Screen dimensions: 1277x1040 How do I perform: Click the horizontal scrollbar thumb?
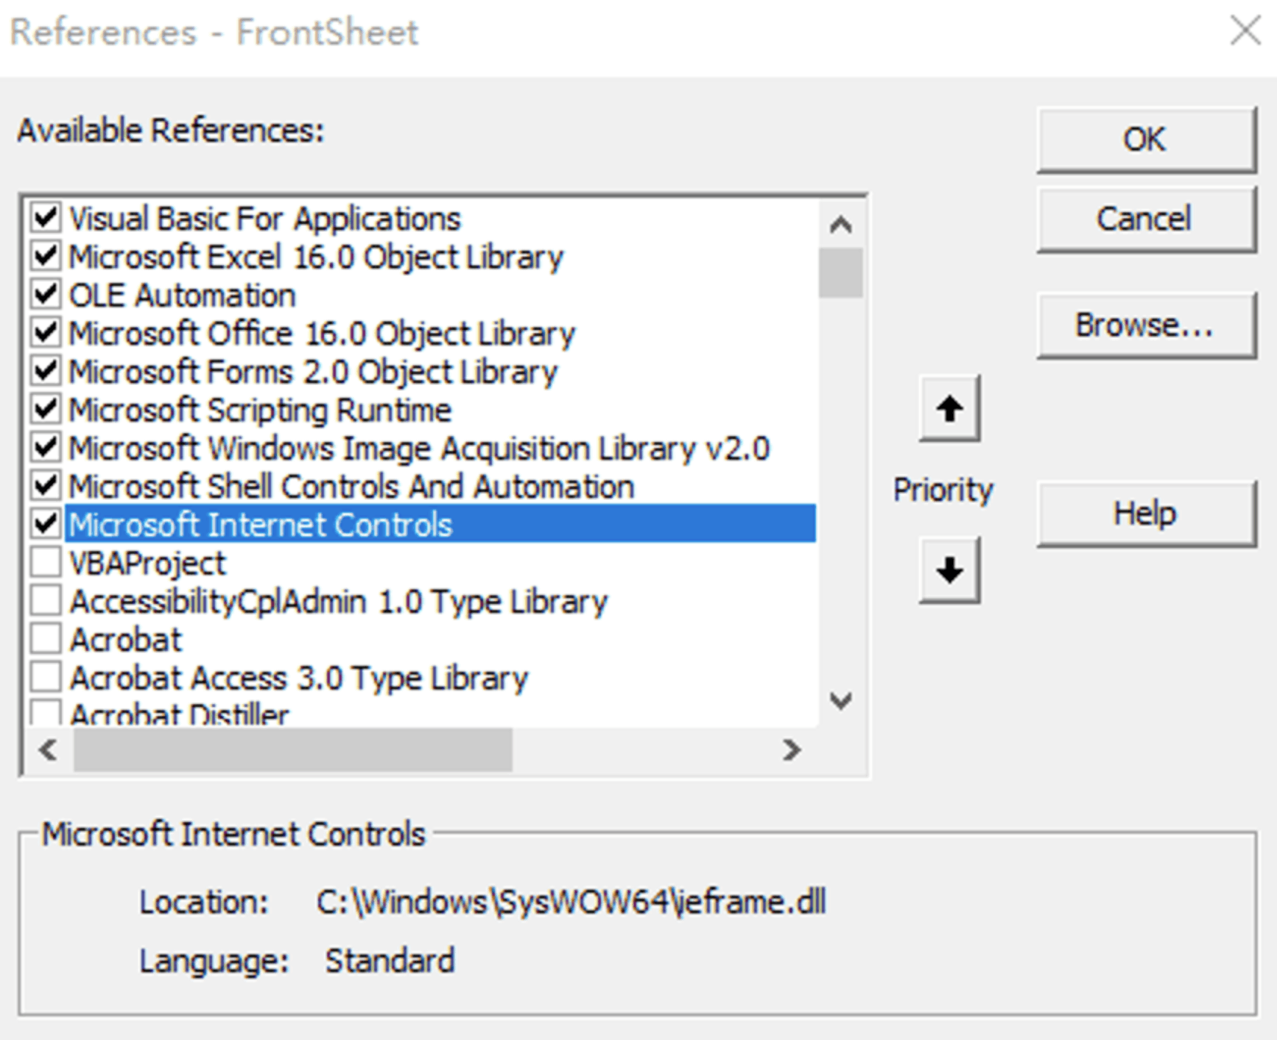tap(292, 750)
